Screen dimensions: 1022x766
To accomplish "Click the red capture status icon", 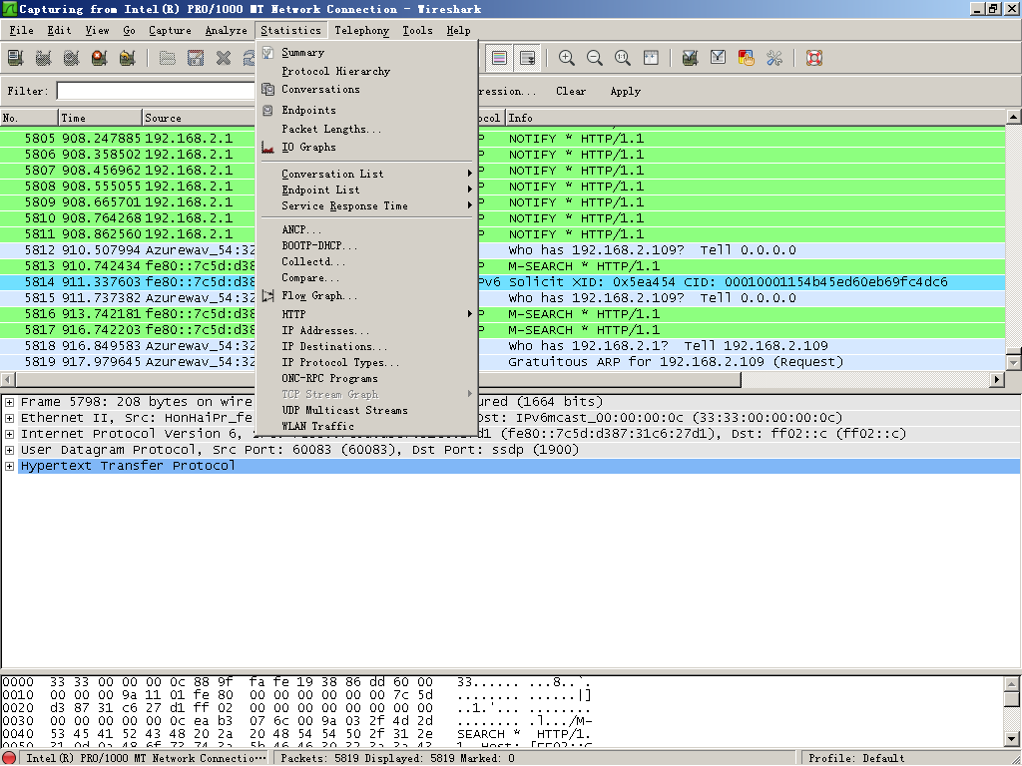I will click(9, 758).
